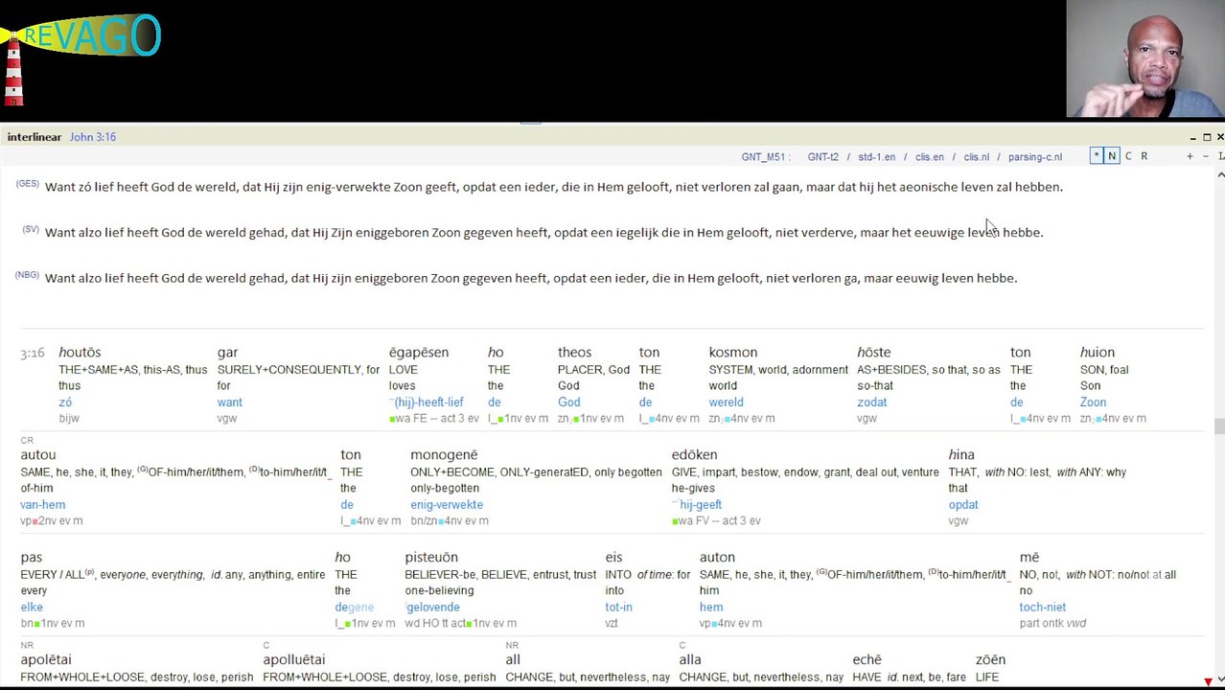Screen dimensions: 1225x690
Task: Click Greek word alla
Action: click(690, 660)
